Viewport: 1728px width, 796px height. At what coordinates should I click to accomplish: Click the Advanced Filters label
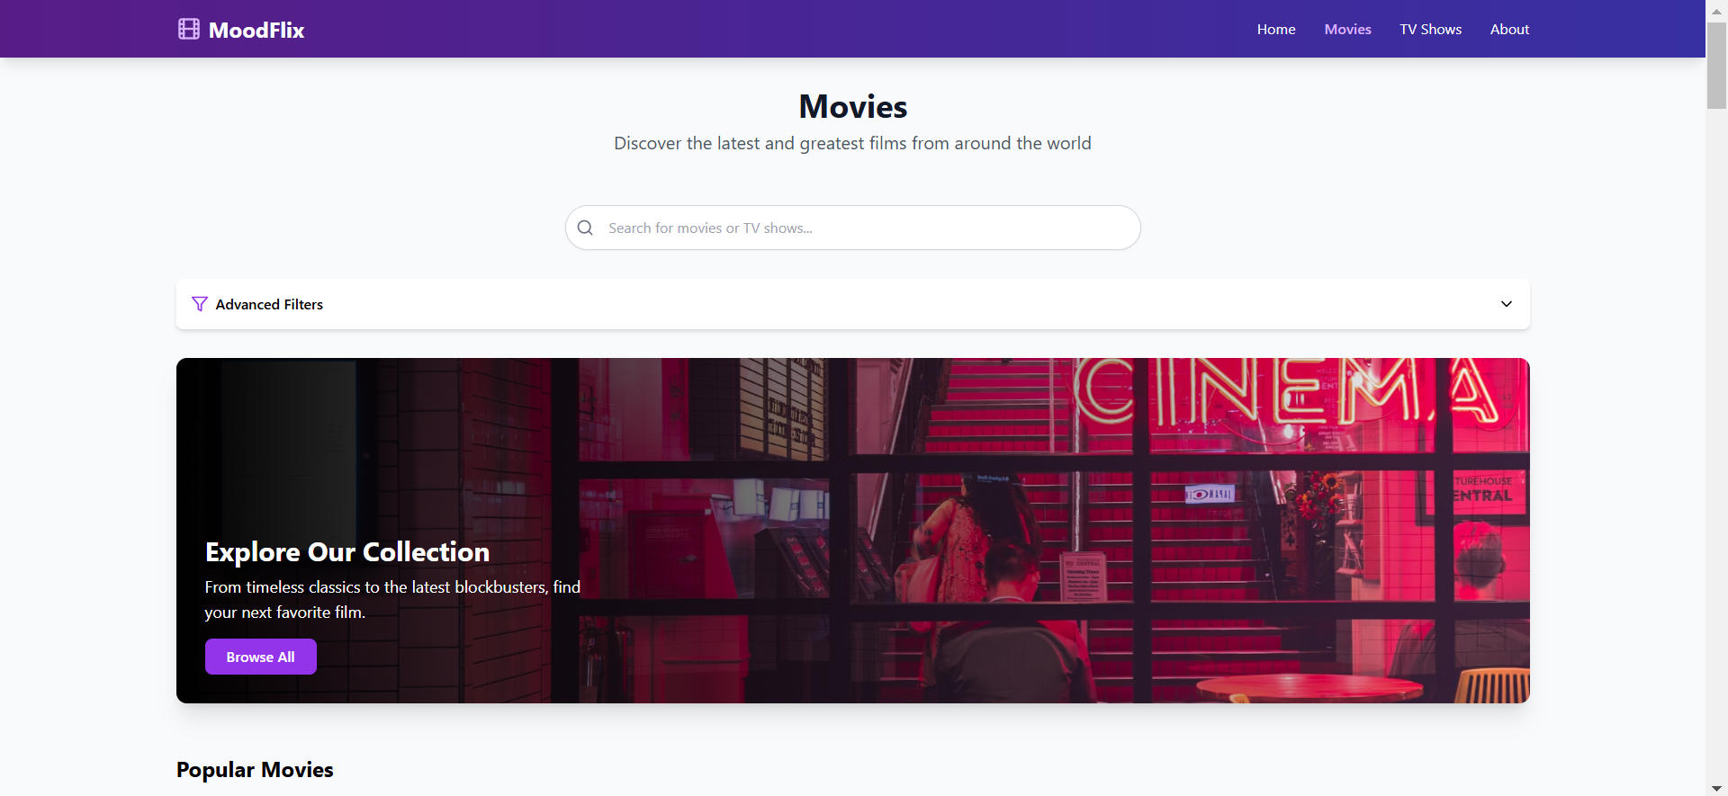(269, 305)
